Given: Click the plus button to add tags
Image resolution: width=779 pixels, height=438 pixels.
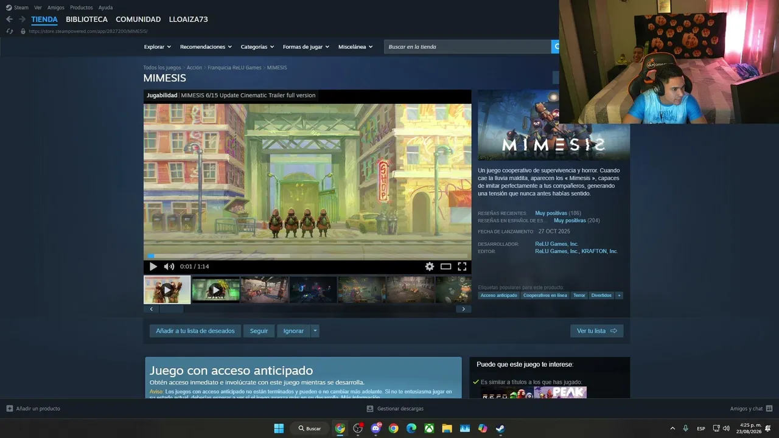Looking at the screenshot, I should point(619,296).
